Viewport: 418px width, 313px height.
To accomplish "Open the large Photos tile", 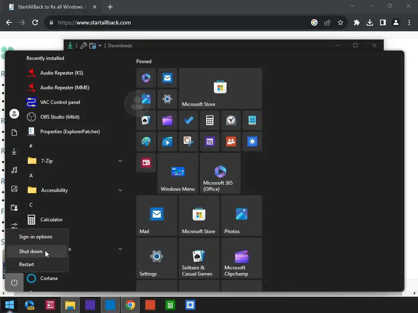I will pos(242,216).
